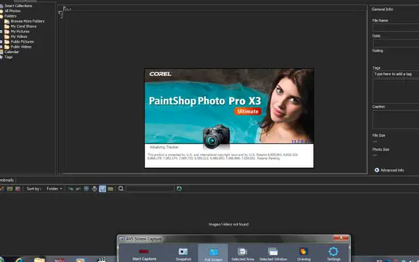Click the Browse More Folders folder icon
This screenshot has height=262, width=419.
click(7, 22)
